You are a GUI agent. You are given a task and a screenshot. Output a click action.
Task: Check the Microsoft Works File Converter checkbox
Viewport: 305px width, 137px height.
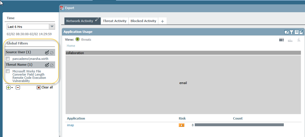coord(8,71)
